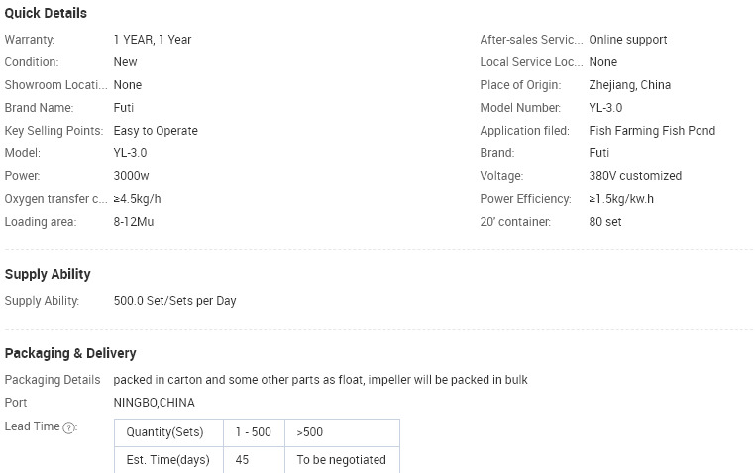
Task: Click the 380V customized voltage value
Action: 635,176
